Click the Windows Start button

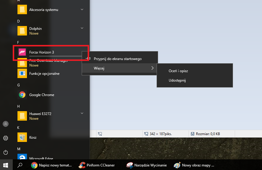pyautogui.click(x=6, y=165)
